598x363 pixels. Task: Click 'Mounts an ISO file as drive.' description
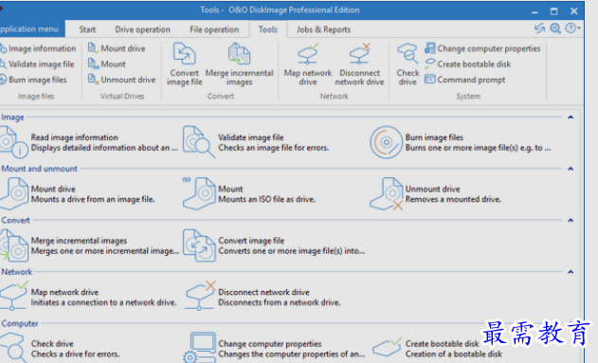tap(266, 199)
